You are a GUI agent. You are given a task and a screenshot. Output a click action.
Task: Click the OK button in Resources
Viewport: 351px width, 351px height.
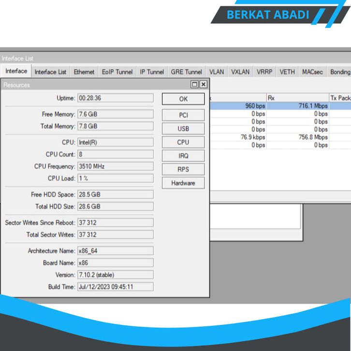183,99
